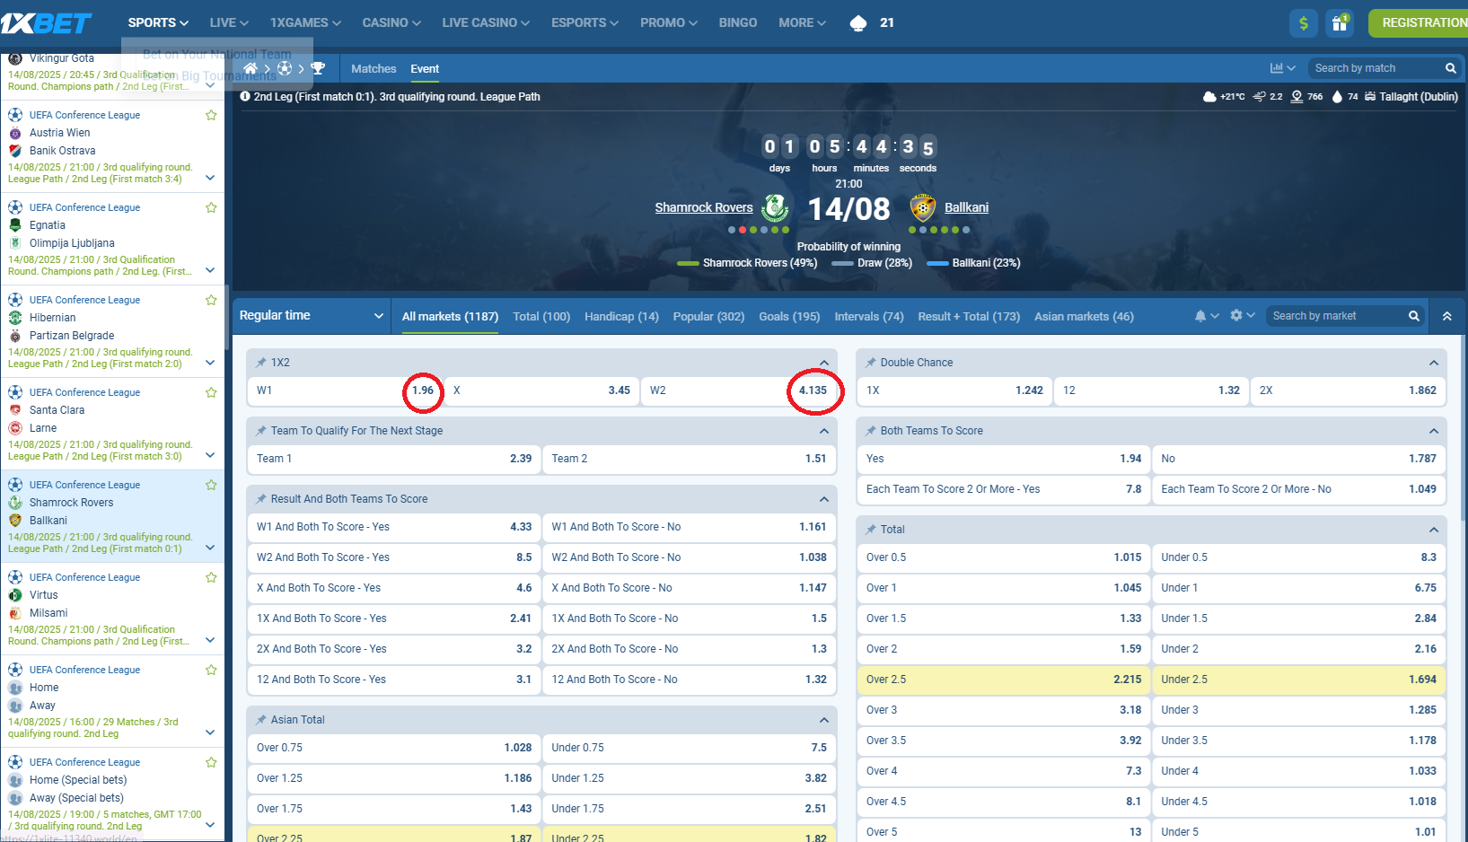This screenshot has height=842, width=1468.
Task: Open the bell notifications icon
Action: pos(1200,316)
